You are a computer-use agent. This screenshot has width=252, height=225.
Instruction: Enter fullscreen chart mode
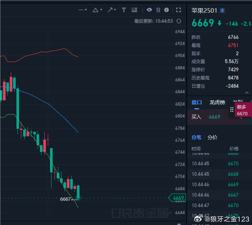tap(178, 10)
